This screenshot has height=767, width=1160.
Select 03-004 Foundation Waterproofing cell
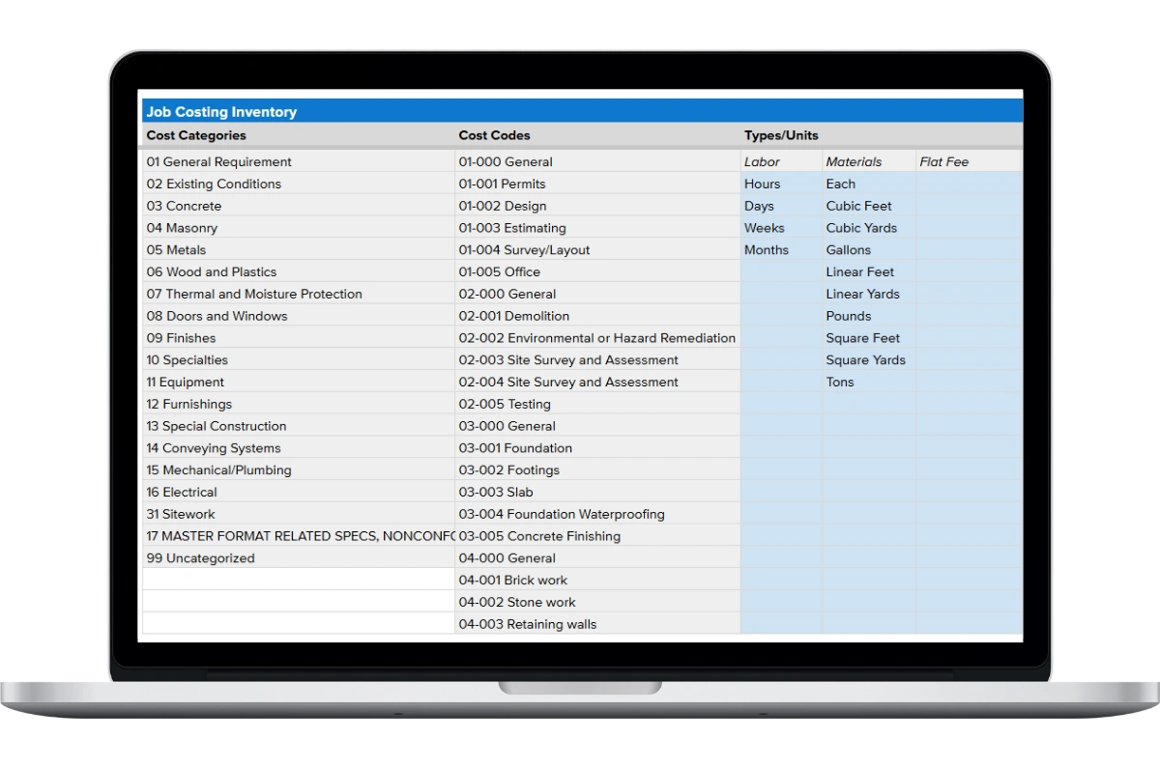(597, 514)
